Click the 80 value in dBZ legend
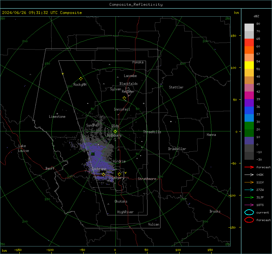This screenshot has height=254, width=272. (x=258, y=24)
